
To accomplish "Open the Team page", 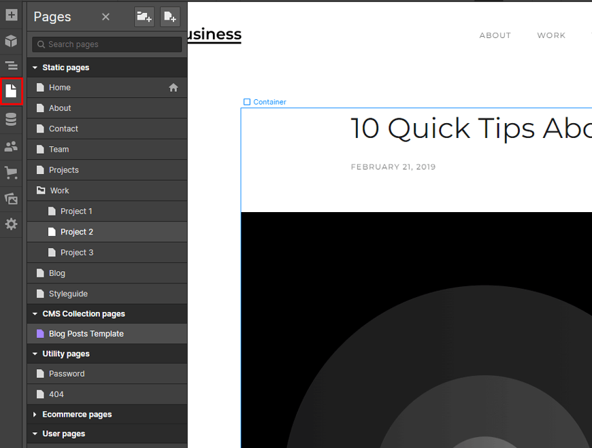I will [x=108, y=150].
